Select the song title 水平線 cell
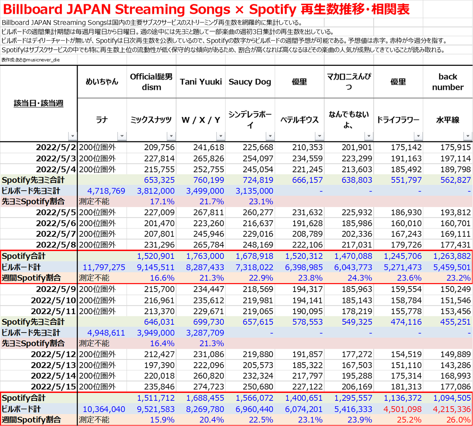 (x=448, y=120)
